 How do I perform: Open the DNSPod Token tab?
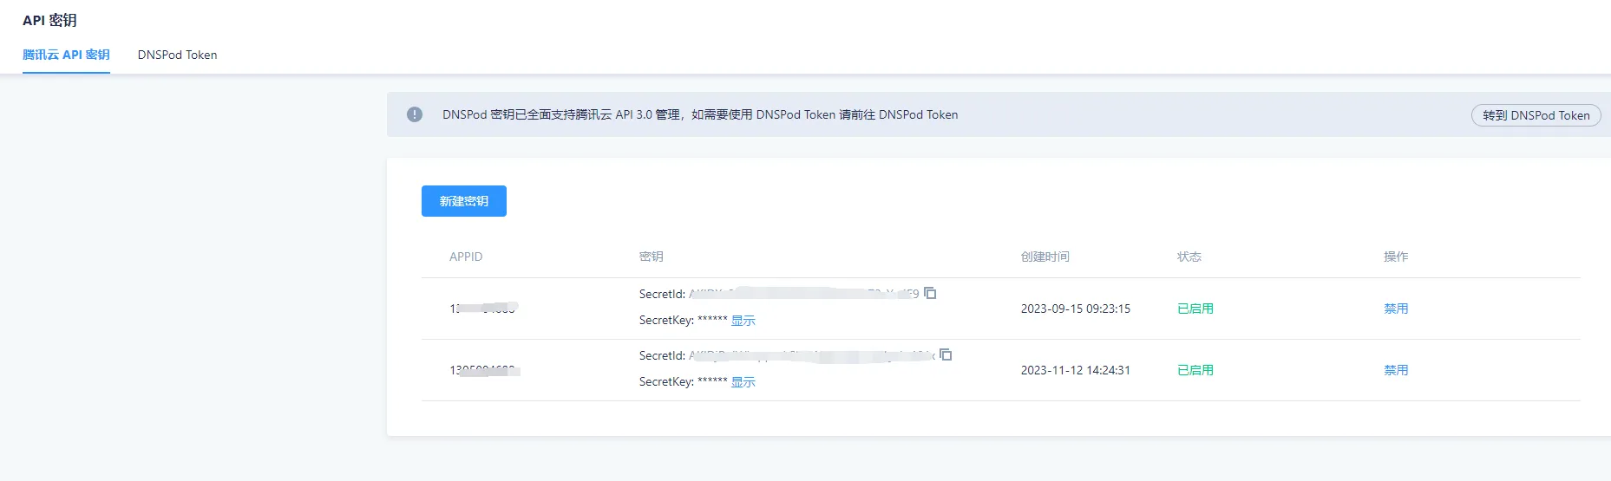click(177, 55)
